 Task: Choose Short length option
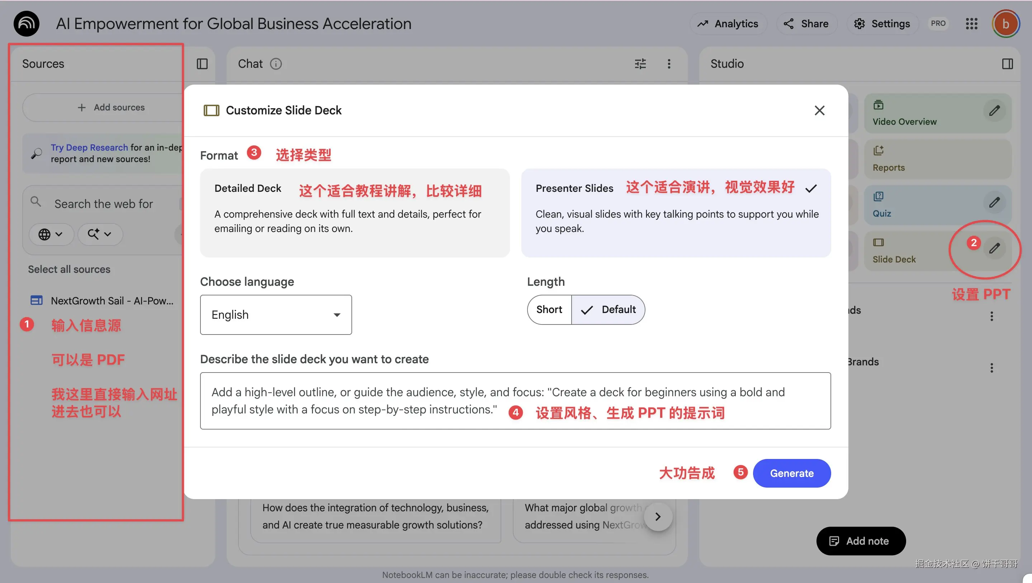(x=549, y=310)
